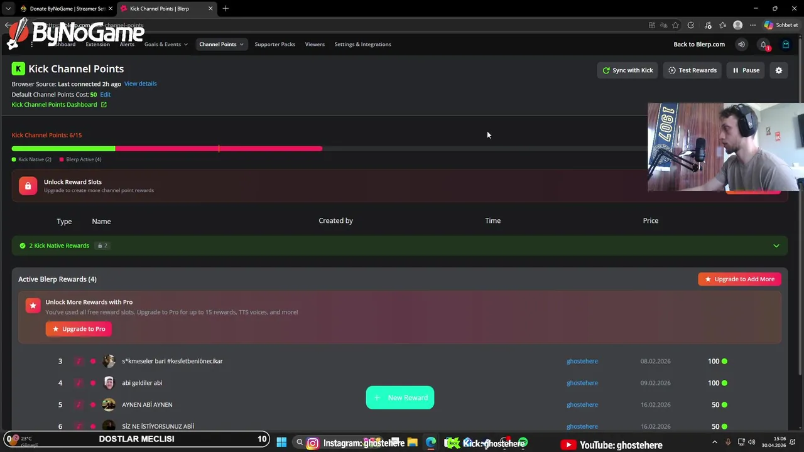Open File Explorer from the taskbar

pyautogui.click(x=413, y=443)
